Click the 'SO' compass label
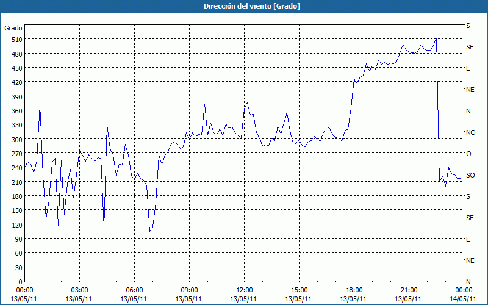 click(470, 175)
